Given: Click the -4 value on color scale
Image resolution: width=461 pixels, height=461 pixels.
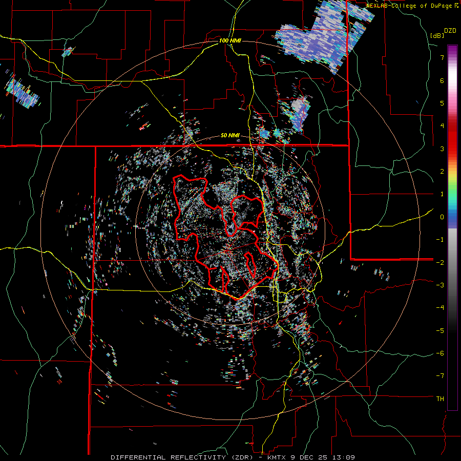Looking at the screenshot, I should pos(440,308).
